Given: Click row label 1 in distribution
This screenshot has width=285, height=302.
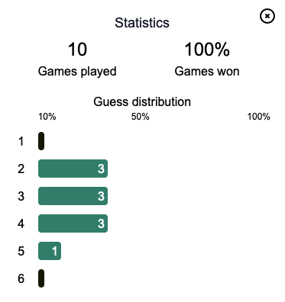Looking at the screenshot, I should (21, 141).
